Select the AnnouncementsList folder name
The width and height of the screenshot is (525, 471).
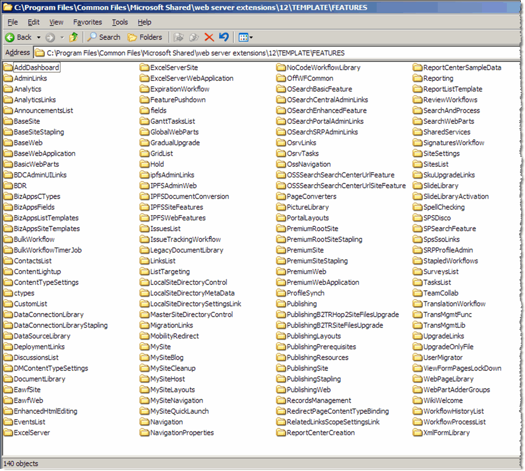[43, 110]
